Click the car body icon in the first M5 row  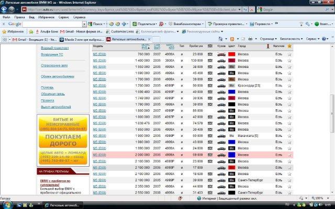(x=220, y=54)
